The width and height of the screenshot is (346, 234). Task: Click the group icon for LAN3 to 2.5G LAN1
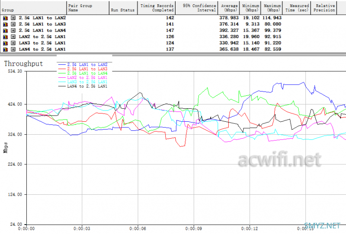pyautogui.click(x=5, y=43)
